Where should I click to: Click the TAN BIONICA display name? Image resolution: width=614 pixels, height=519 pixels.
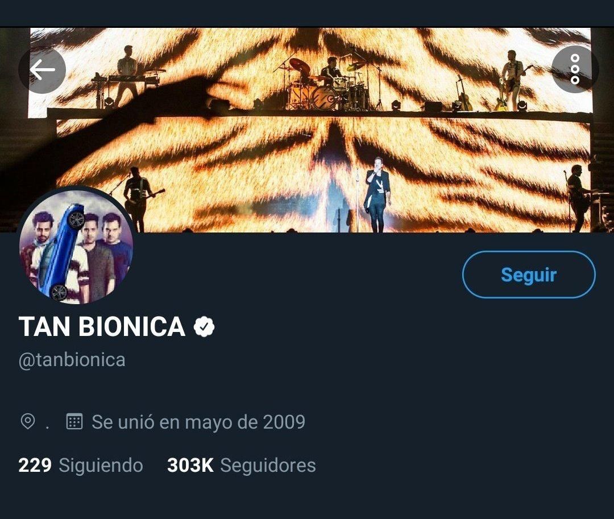click(102, 327)
